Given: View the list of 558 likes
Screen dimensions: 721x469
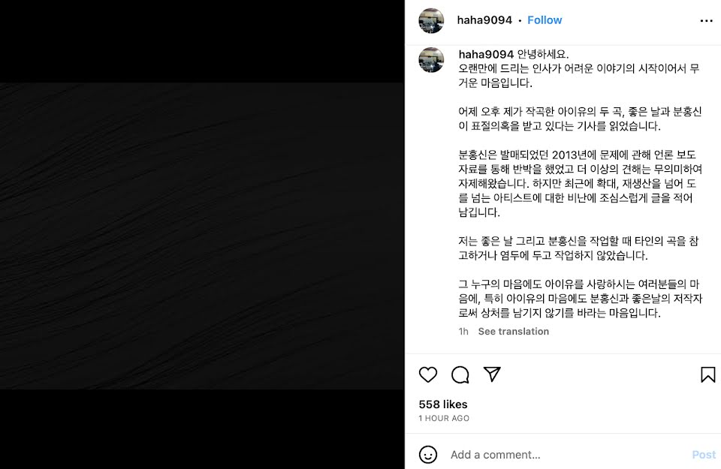Looking at the screenshot, I should click(x=443, y=404).
